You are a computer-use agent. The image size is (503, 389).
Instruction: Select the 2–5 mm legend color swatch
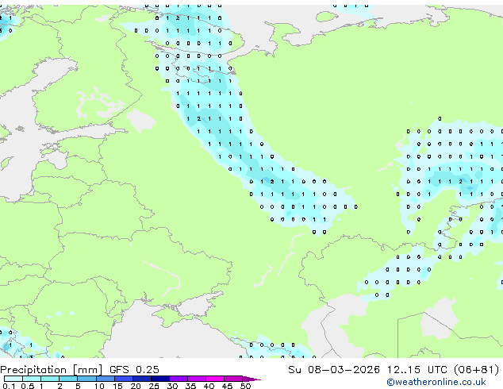click(68, 379)
